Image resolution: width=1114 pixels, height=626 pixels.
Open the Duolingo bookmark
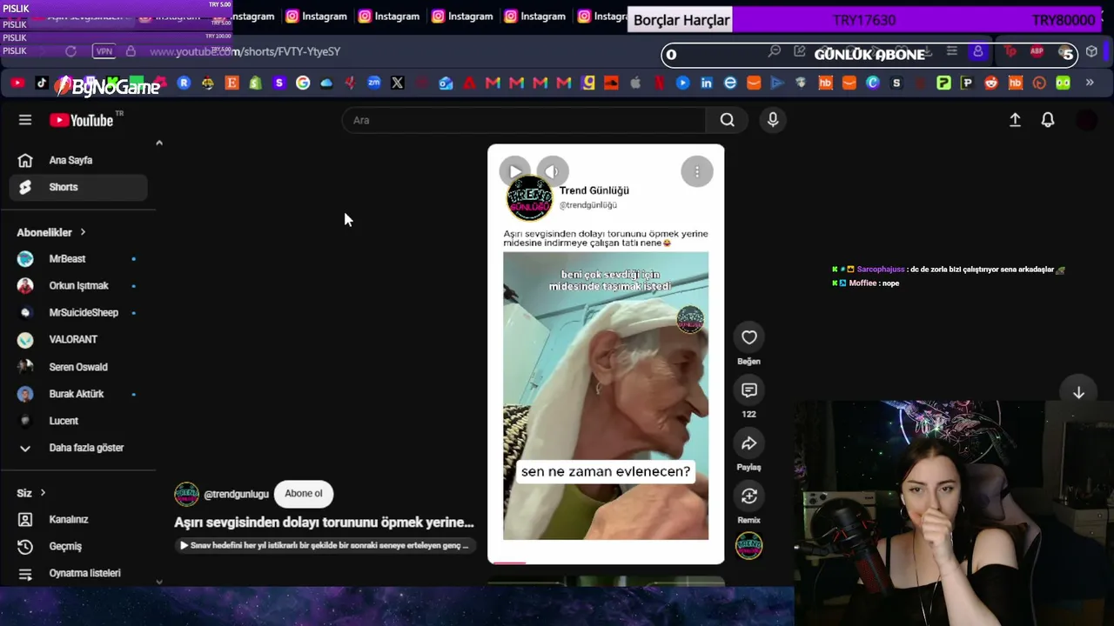(1063, 83)
